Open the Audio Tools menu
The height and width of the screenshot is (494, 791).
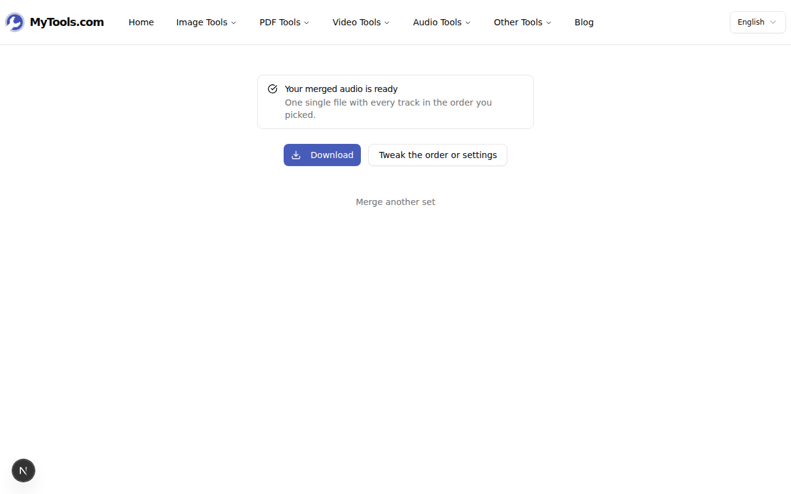(x=441, y=22)
